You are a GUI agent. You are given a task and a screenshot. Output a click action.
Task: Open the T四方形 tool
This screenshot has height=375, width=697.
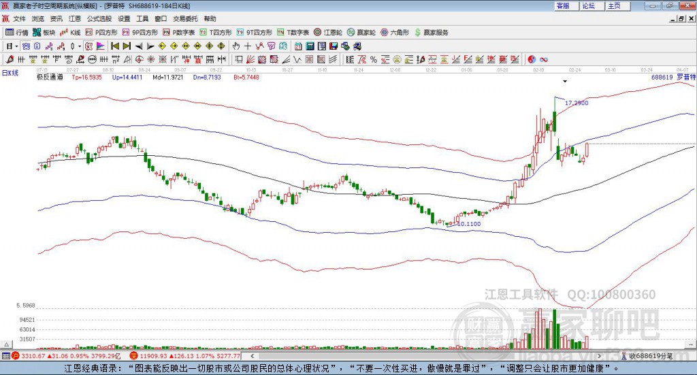point(216,33)
